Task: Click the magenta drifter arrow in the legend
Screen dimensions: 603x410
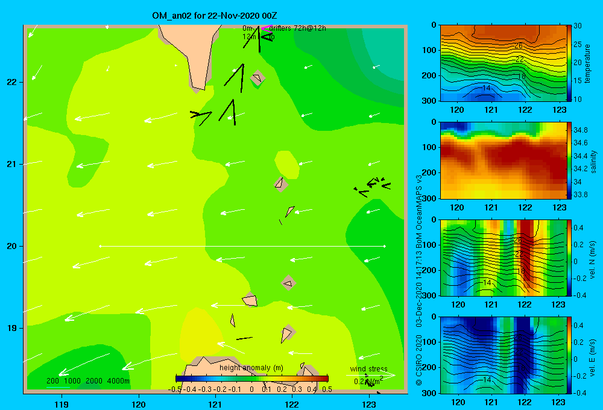Action: (x=267, y=28)
